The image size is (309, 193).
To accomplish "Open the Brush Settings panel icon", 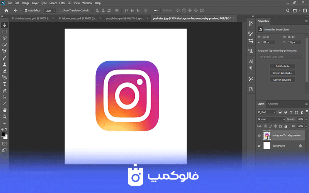I will click(251, 34).
